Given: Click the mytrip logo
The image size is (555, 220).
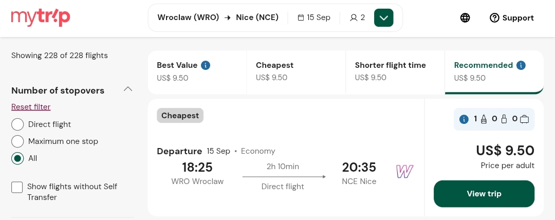Looking at the screenshot, I should [x=41, y=17].
